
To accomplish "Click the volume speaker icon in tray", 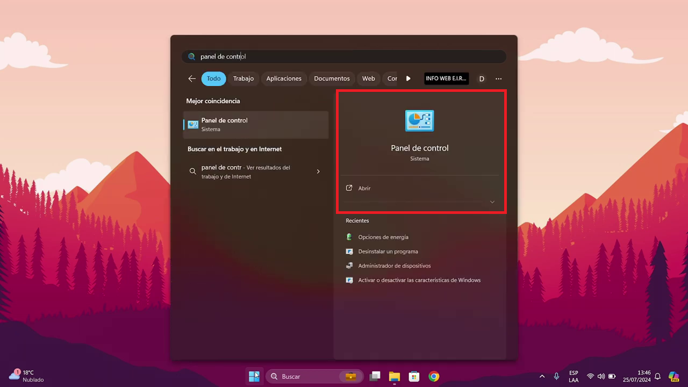I will coord(601,376).
